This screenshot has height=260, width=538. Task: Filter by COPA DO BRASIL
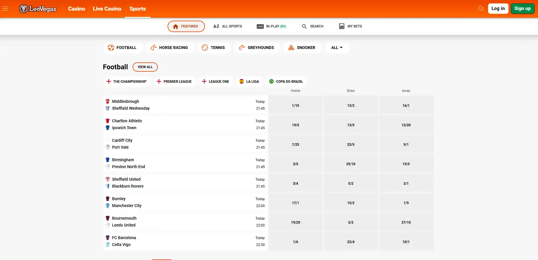286,81
